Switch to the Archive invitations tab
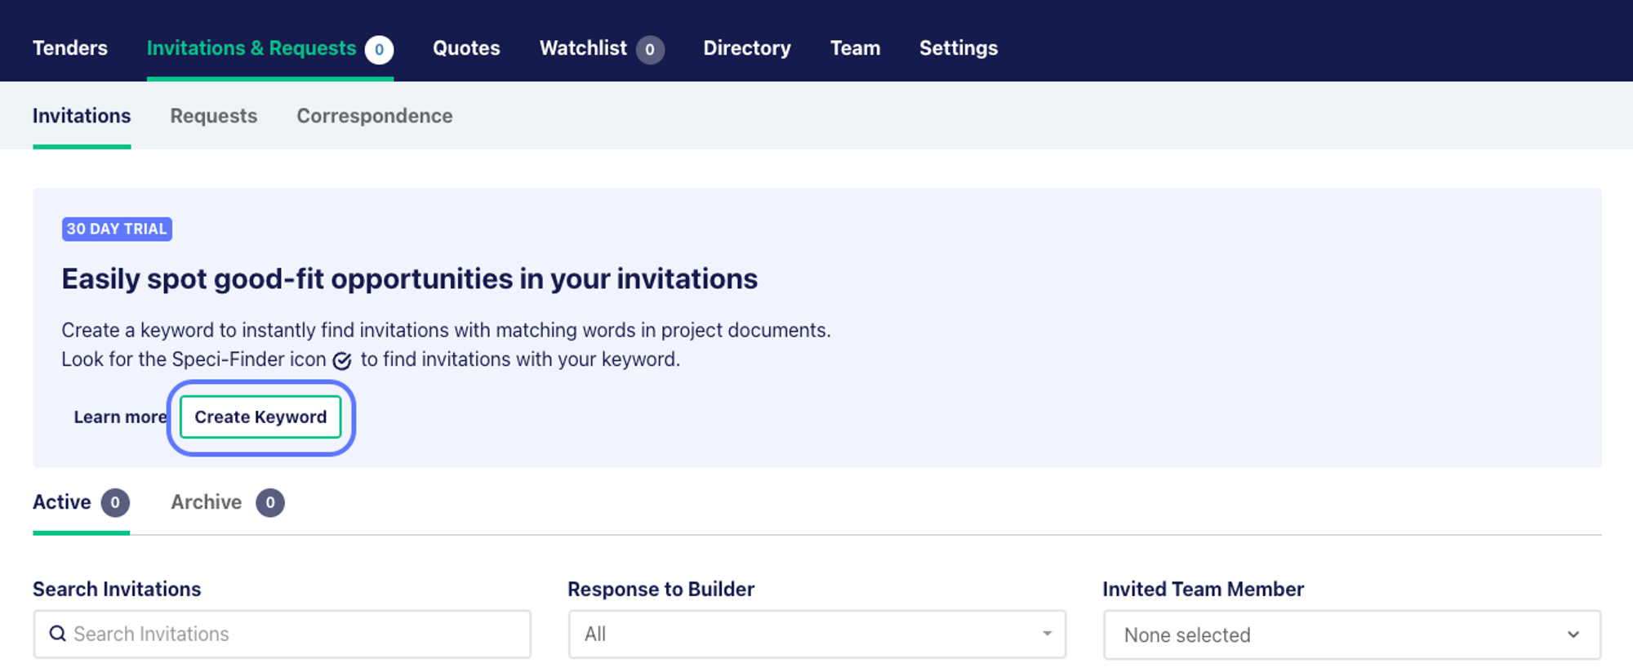 (x=207, y=502)
